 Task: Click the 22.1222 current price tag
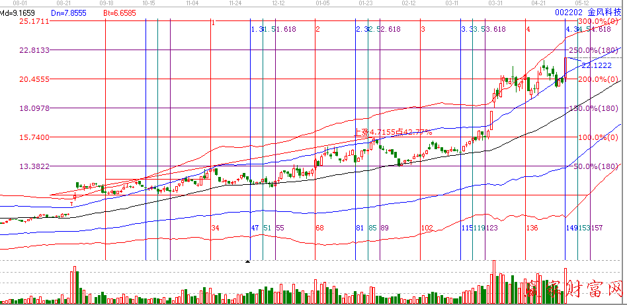[x=595, y=65]
